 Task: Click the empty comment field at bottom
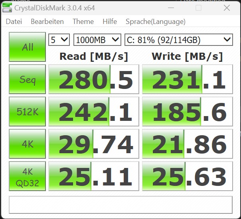click(120, 205)
